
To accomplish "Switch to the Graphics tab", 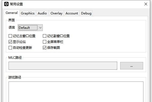I will (28, 13).
